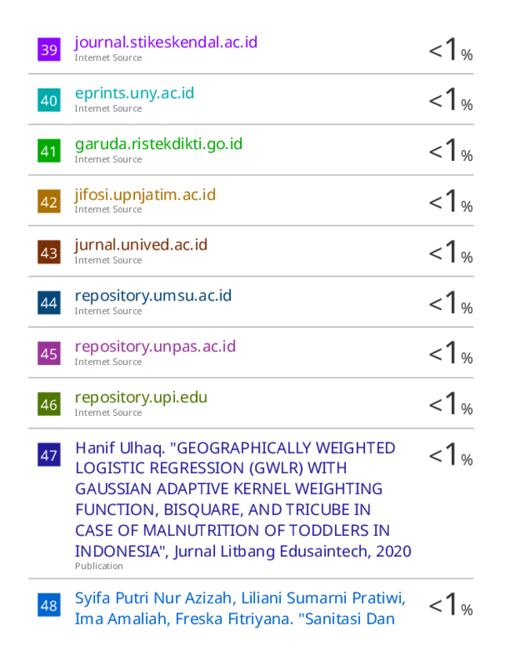Screen dimensions: 510x660
Task: Click the purple source badge numbered 39
Action: coord(49,49)
